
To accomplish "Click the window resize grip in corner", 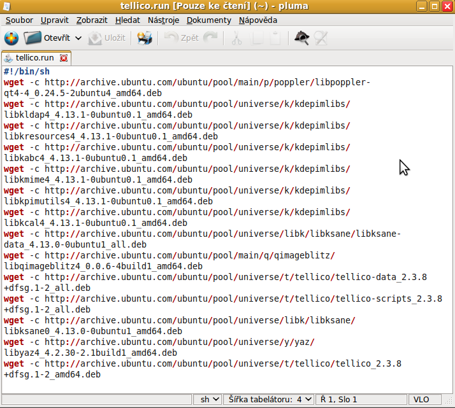I will tap(449, 401).
